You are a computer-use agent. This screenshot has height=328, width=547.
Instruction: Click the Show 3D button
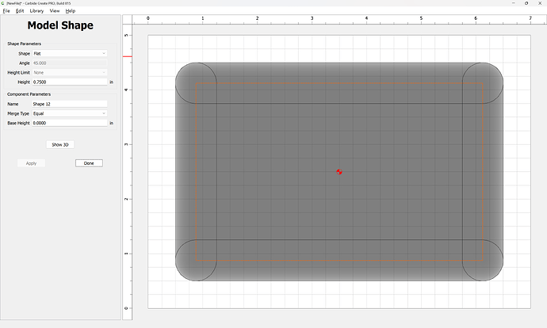coord(60,145)
